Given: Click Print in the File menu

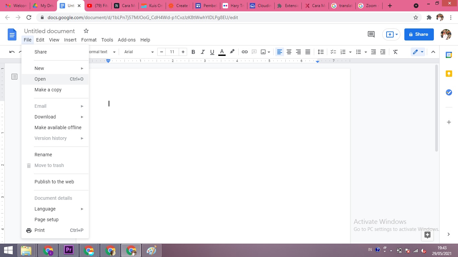Looking at the screenshot, I should coord(39,230).
